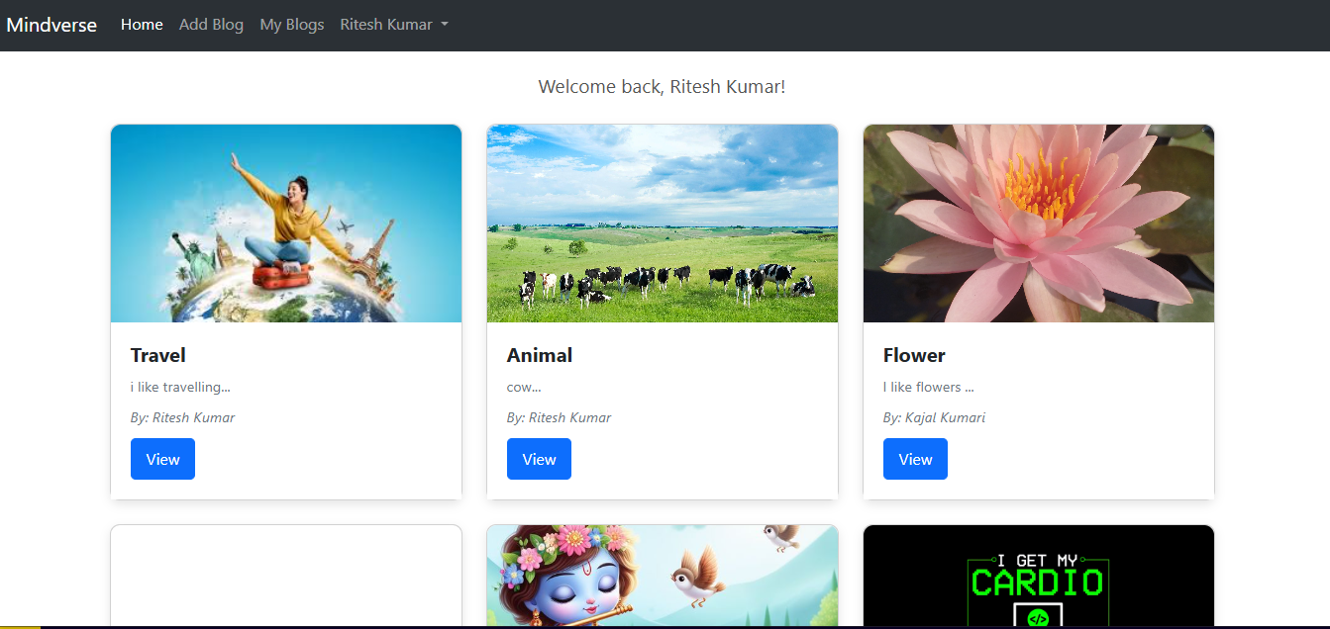Click the 'I like flowers ...' excerpt
This screenshot has height=629, width=1330.
pyautogui.click(x=929, y=387)
